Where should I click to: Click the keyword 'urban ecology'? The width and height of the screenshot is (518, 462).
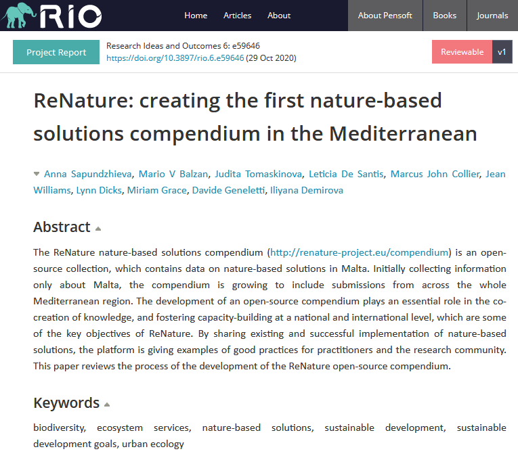[152, 444]
